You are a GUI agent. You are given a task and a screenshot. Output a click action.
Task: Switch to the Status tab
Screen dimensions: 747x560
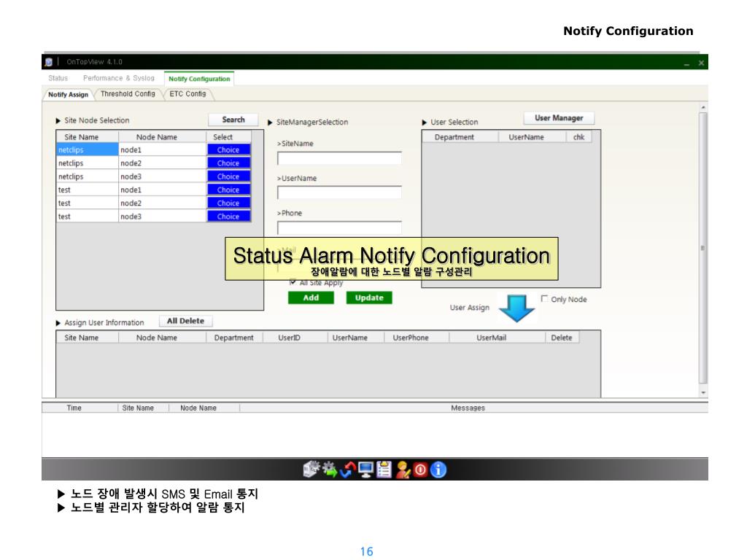pos(58,78)
